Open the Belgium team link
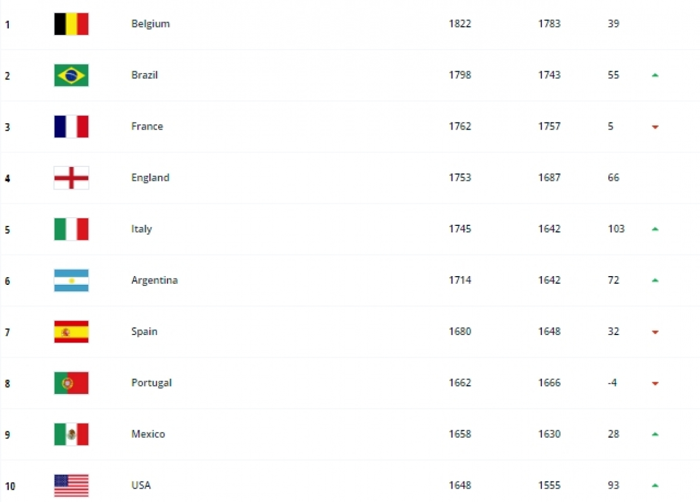 point(150,24)
